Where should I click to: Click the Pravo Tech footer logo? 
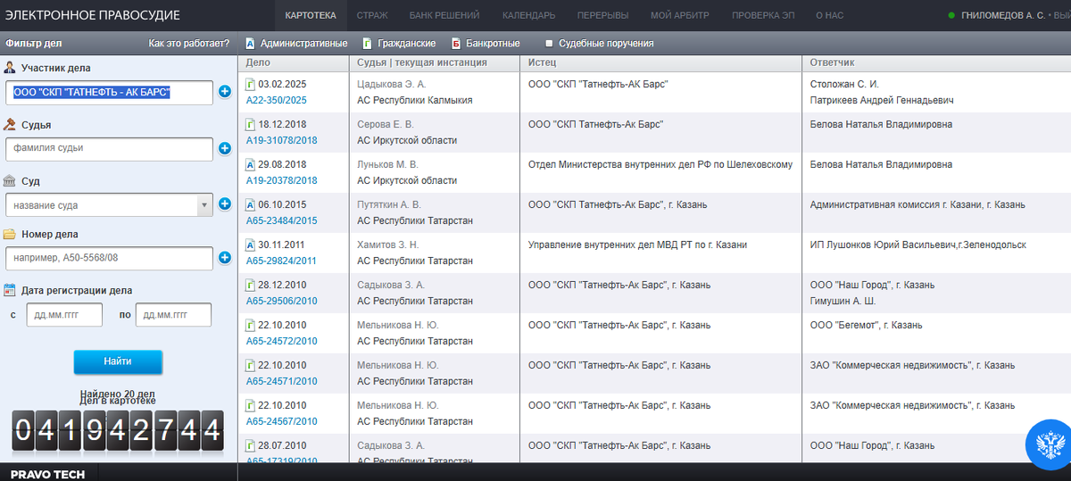(47, 474)
